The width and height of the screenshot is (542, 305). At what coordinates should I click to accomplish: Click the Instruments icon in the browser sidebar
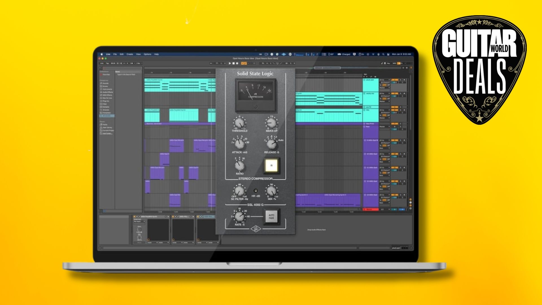click(101, 89)
